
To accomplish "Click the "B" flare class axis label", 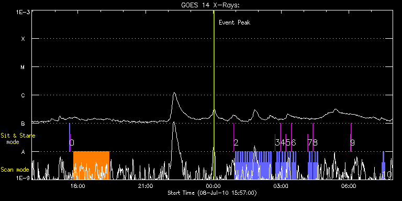I will [x=23, y=124].
